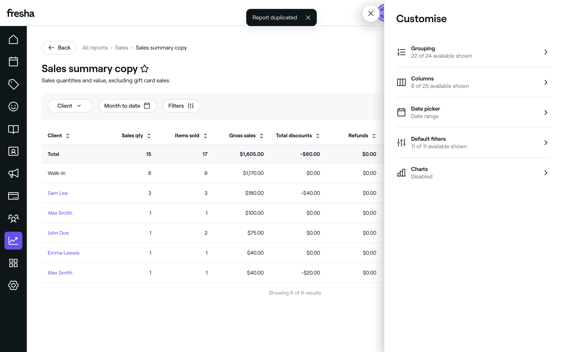Open the Filters button
Screen dimensions: 563x352
click(x=181, y=106)
